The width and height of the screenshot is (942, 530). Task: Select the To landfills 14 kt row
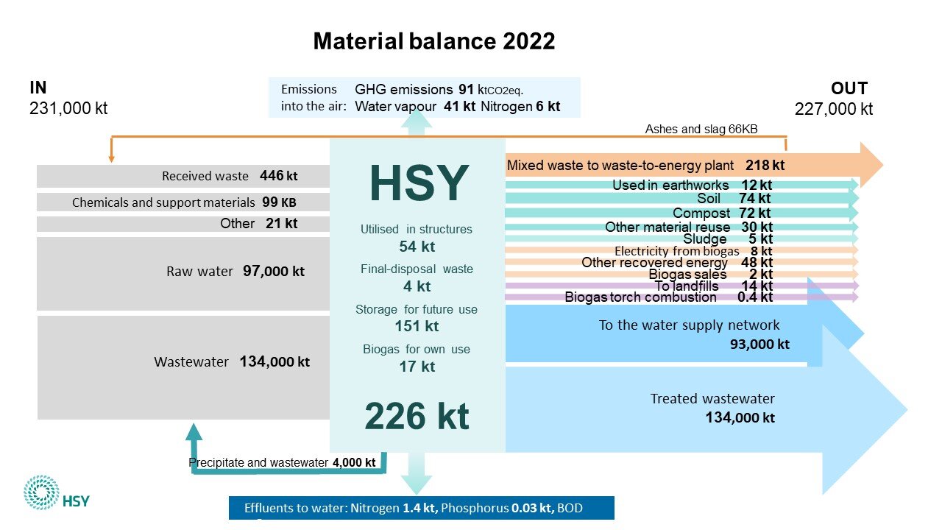[x=681, y=286]
